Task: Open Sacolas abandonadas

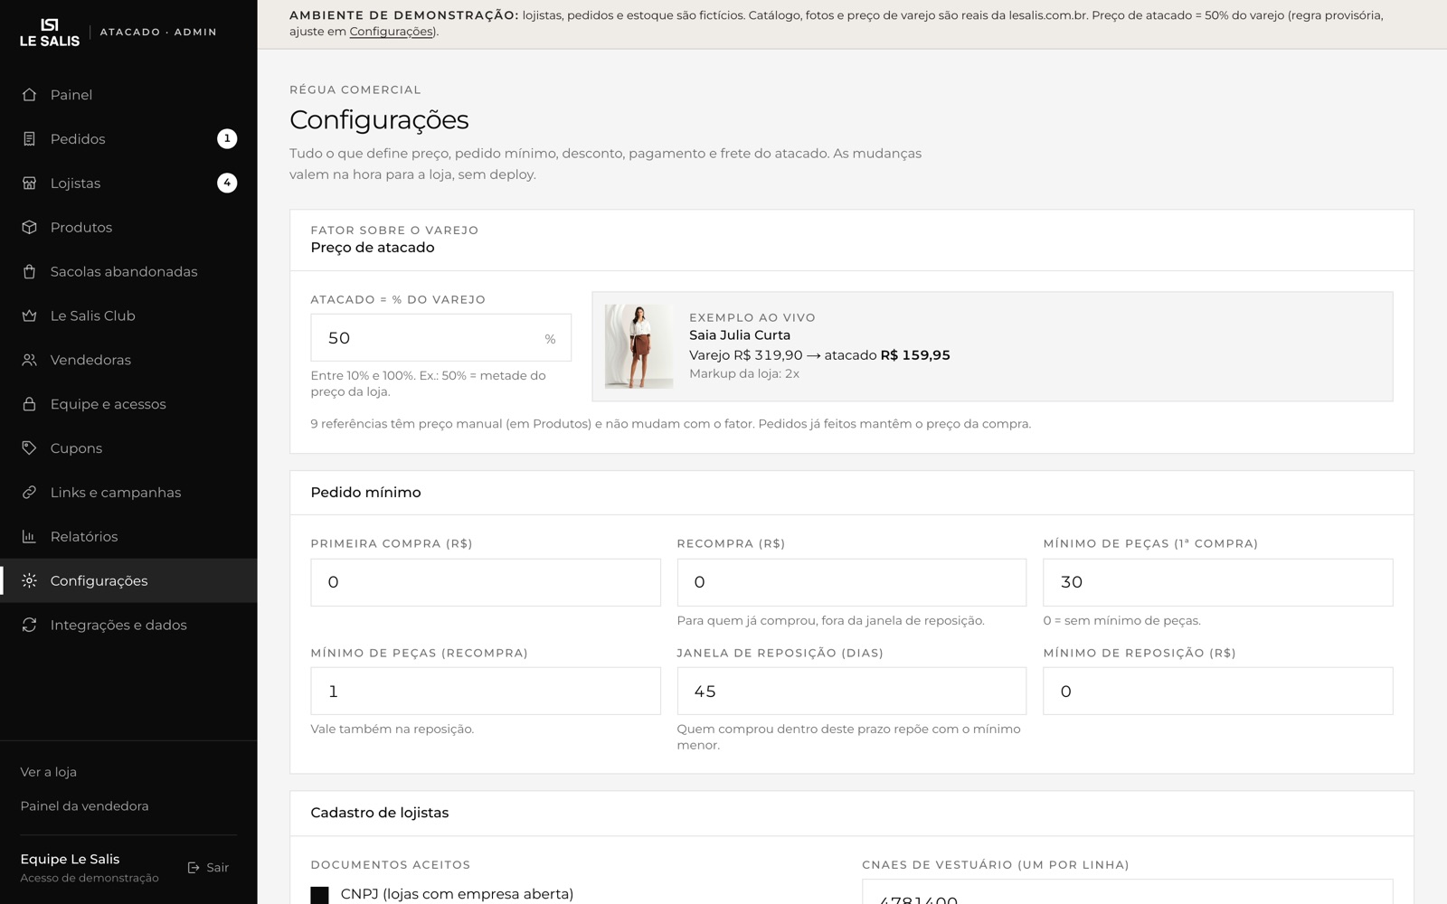Action: coord(128,272)
